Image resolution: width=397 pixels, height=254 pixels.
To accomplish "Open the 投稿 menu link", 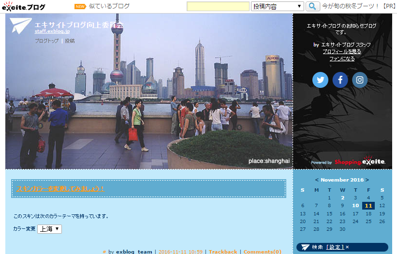I will point(70,41).
